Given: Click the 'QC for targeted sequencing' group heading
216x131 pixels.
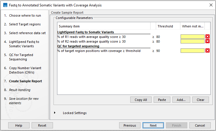Looking at the screenshot, I should click(x=78, y=46).
